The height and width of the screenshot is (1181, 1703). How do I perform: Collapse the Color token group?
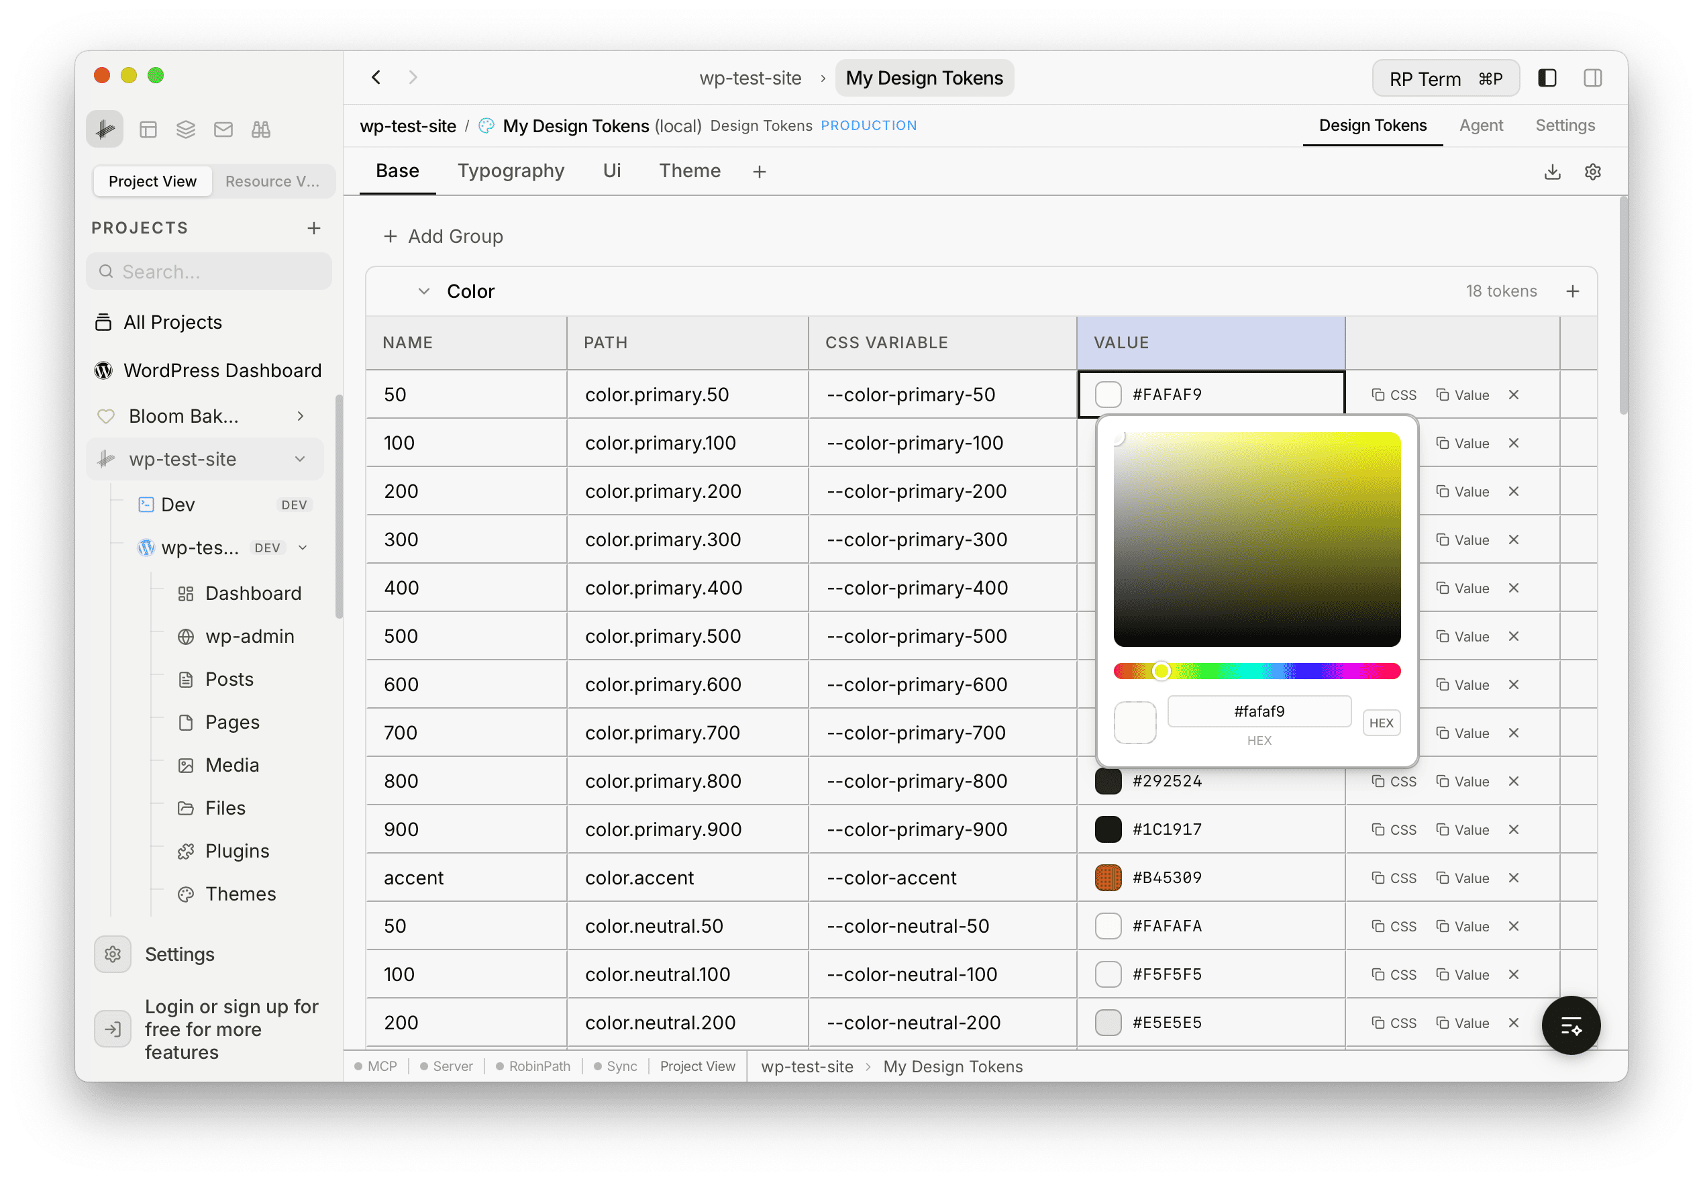[423, 291]
